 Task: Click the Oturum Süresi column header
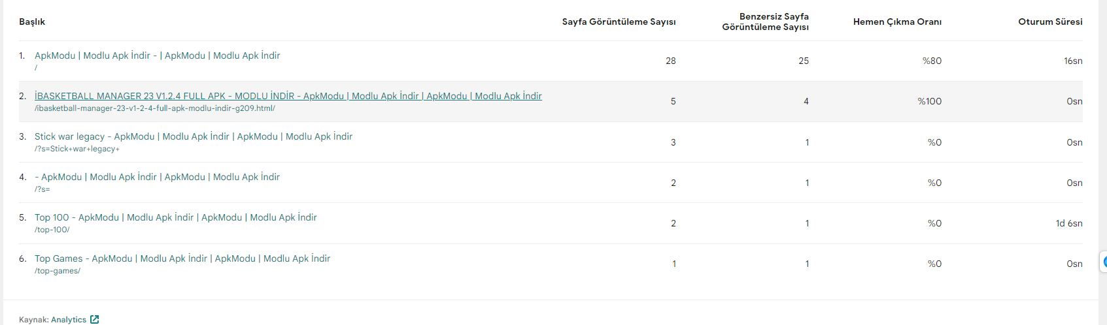tap(1050, 22)
